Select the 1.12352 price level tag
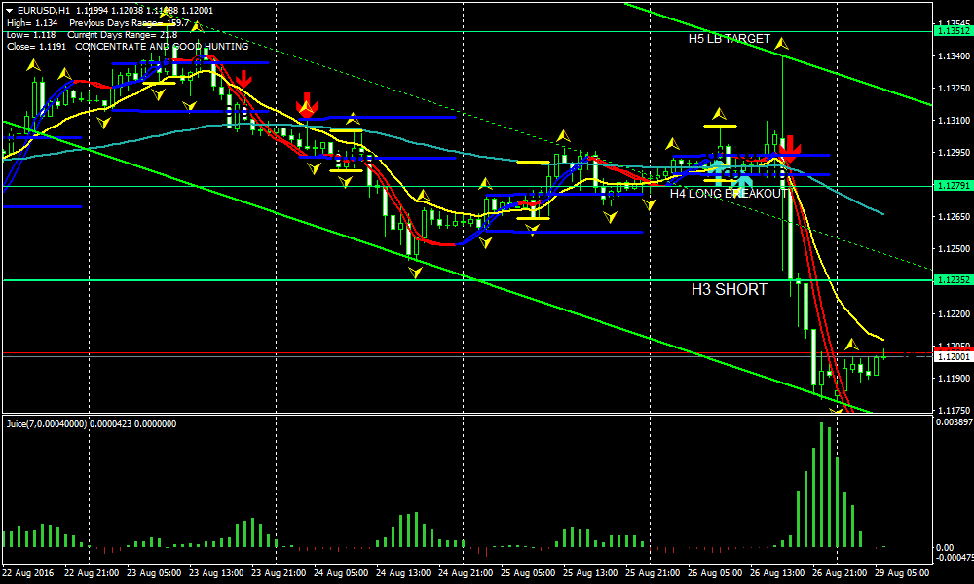 point(953,280)
